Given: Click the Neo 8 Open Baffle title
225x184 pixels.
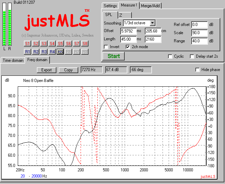Looking at the screenshot, I should [38, 81].
